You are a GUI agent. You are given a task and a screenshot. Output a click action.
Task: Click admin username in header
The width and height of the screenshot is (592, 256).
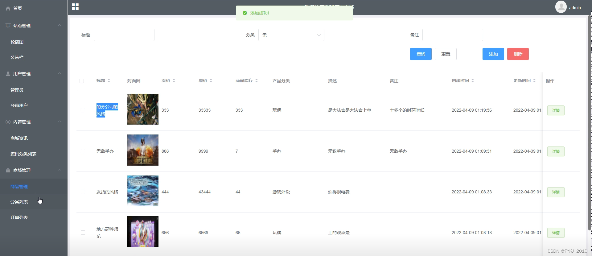(575, 8)
